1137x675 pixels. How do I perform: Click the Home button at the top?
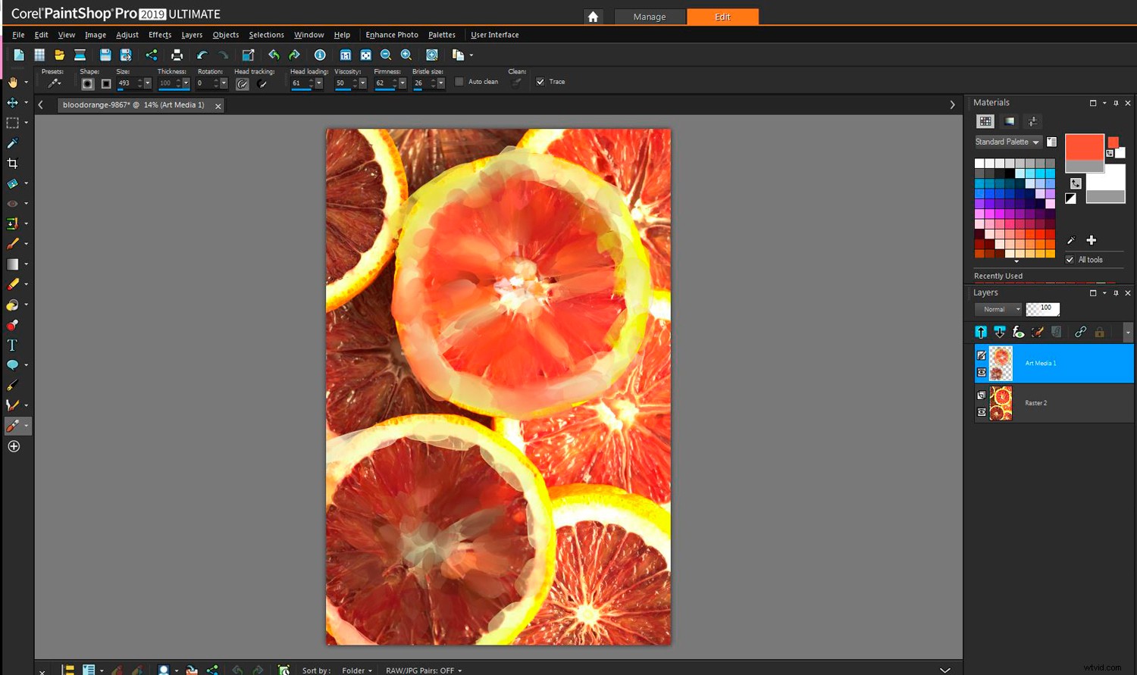[x=594, y=16]
